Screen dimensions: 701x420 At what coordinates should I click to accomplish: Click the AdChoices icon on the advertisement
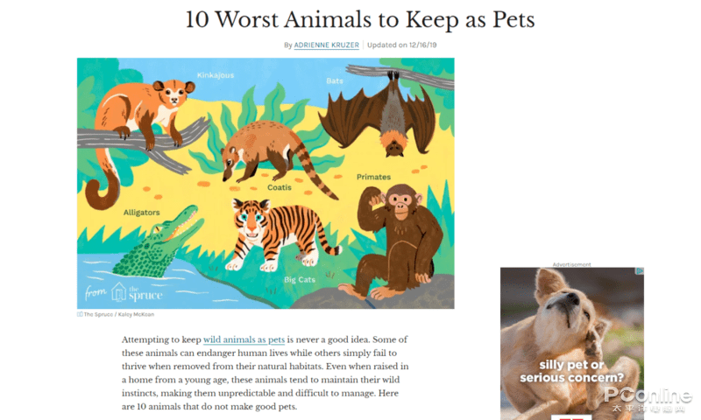(639, 272)
